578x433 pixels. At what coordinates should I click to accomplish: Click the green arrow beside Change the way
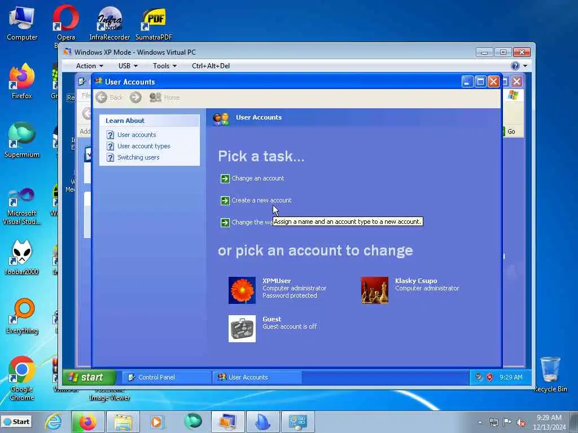(225, 223)
